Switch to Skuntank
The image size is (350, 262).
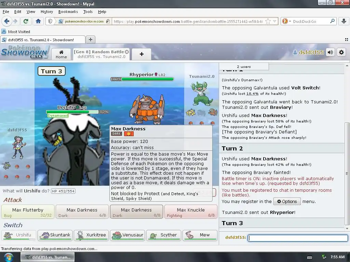coord(55,235)
